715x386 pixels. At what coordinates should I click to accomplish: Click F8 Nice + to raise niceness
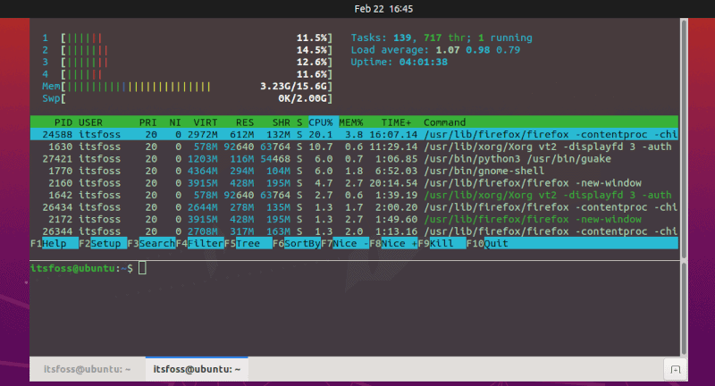[x=399, y=243]
